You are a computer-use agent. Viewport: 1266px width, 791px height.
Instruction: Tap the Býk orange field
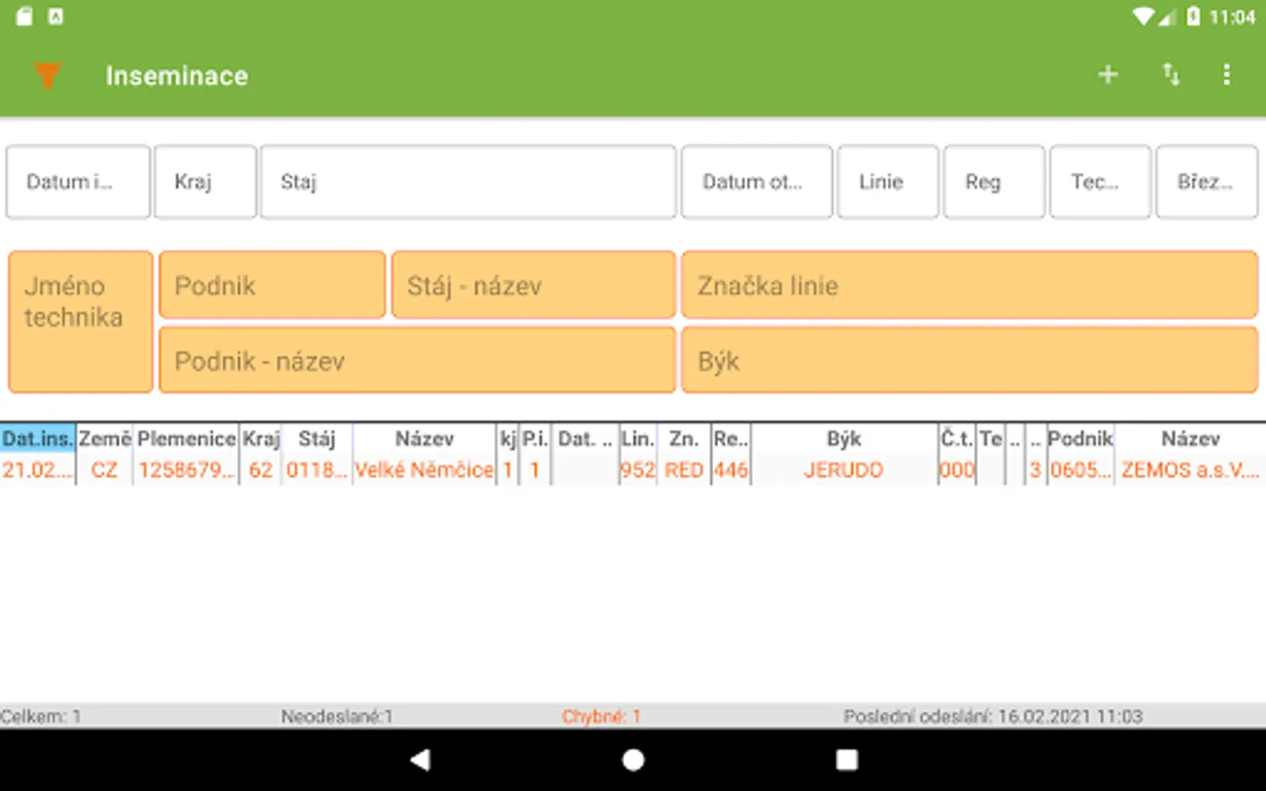970,359
